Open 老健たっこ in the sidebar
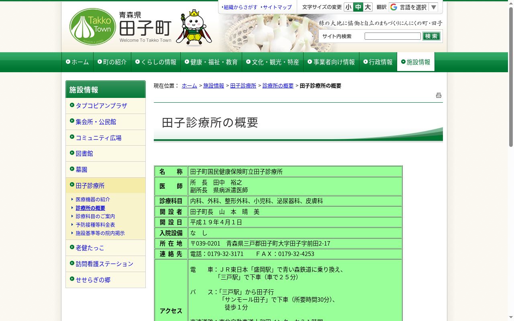The width and height of the screenshot is (514, 321). 106,248
